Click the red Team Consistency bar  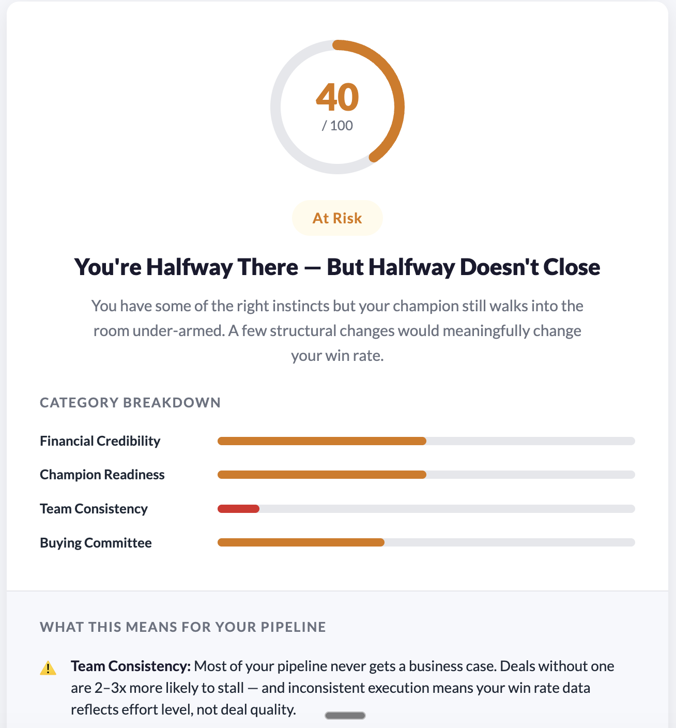click(238, 509)
